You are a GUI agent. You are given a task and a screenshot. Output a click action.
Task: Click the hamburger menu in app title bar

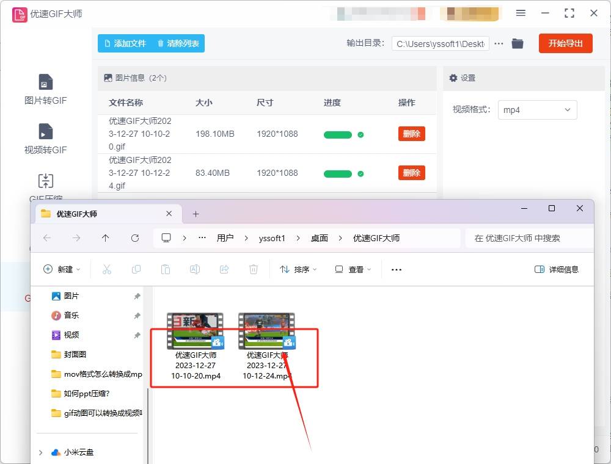coord(521,13)
